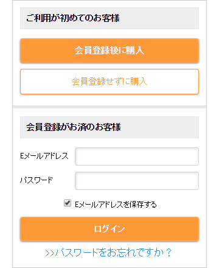Click the パスワード field label
Image resolution: width=219 pixels, height=268 pixels.
(x=36, y=180)
